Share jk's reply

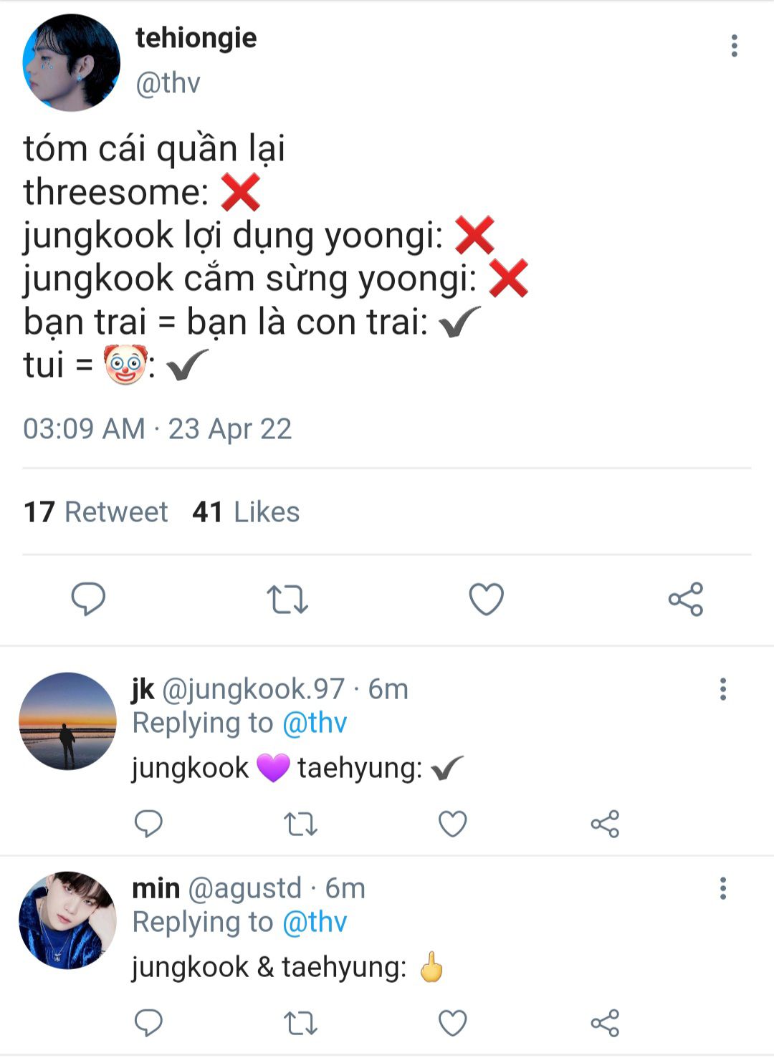(x=605, y=824)
